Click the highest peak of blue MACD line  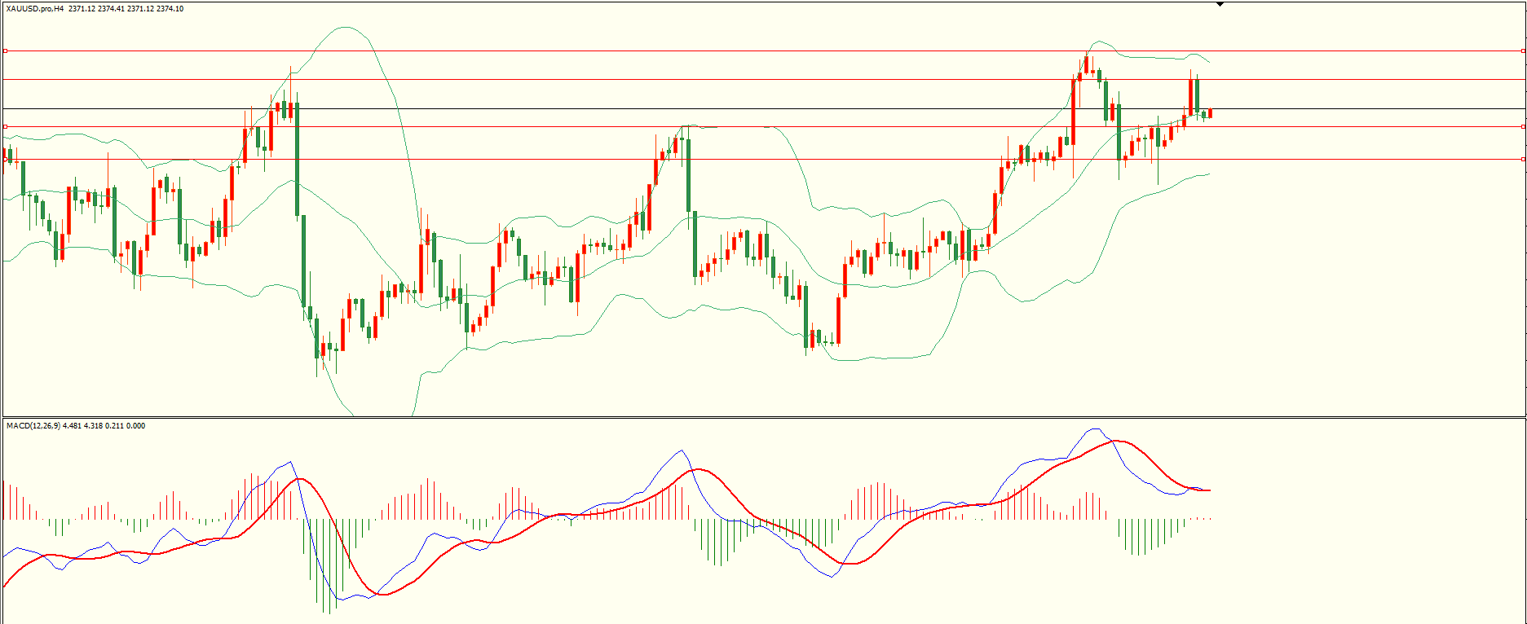click(1094, 429)
